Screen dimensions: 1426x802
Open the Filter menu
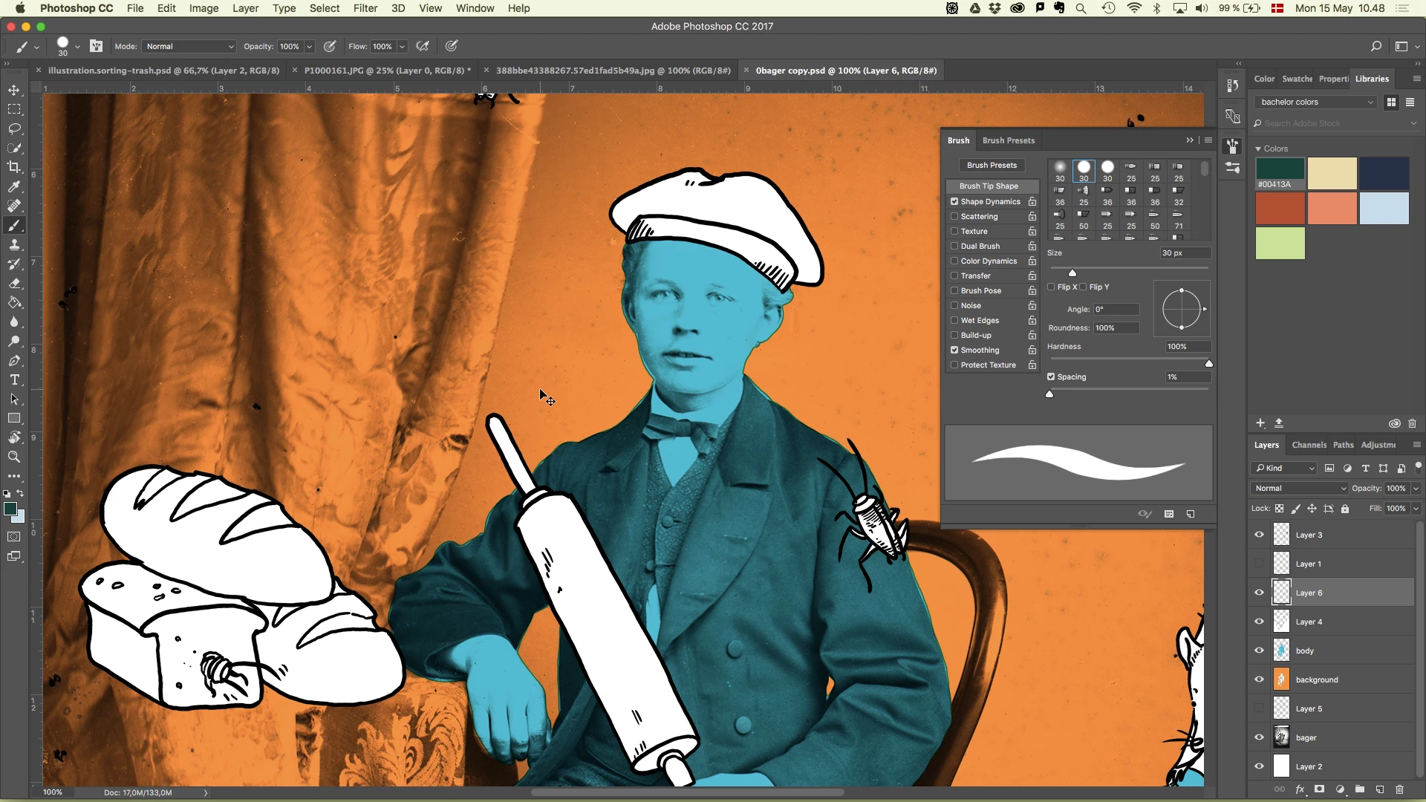tap(365, 8)
